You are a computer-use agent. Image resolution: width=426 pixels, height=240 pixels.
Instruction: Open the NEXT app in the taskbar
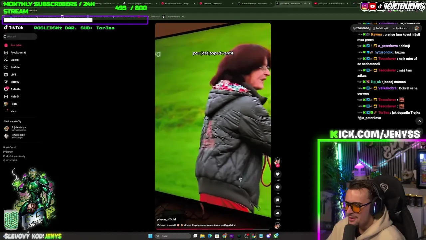[x=232, y=236]
